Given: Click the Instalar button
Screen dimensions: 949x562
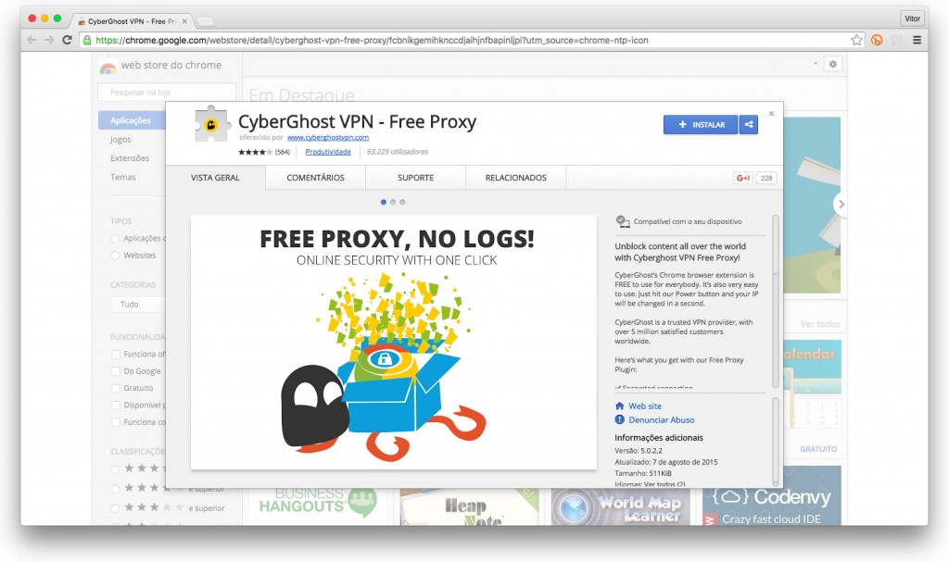Looking at the screenshot, I should click(701, 125).
